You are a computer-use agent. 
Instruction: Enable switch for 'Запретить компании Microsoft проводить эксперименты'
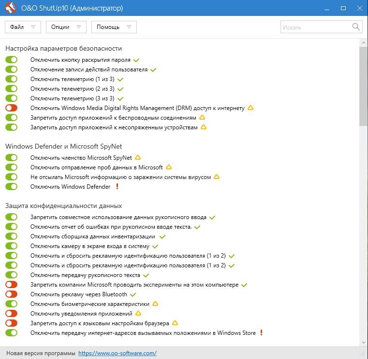tap(11, 284)
